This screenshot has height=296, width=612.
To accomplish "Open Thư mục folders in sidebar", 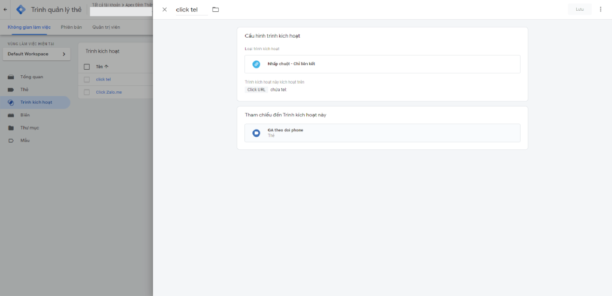I will (x=29, y=128).
